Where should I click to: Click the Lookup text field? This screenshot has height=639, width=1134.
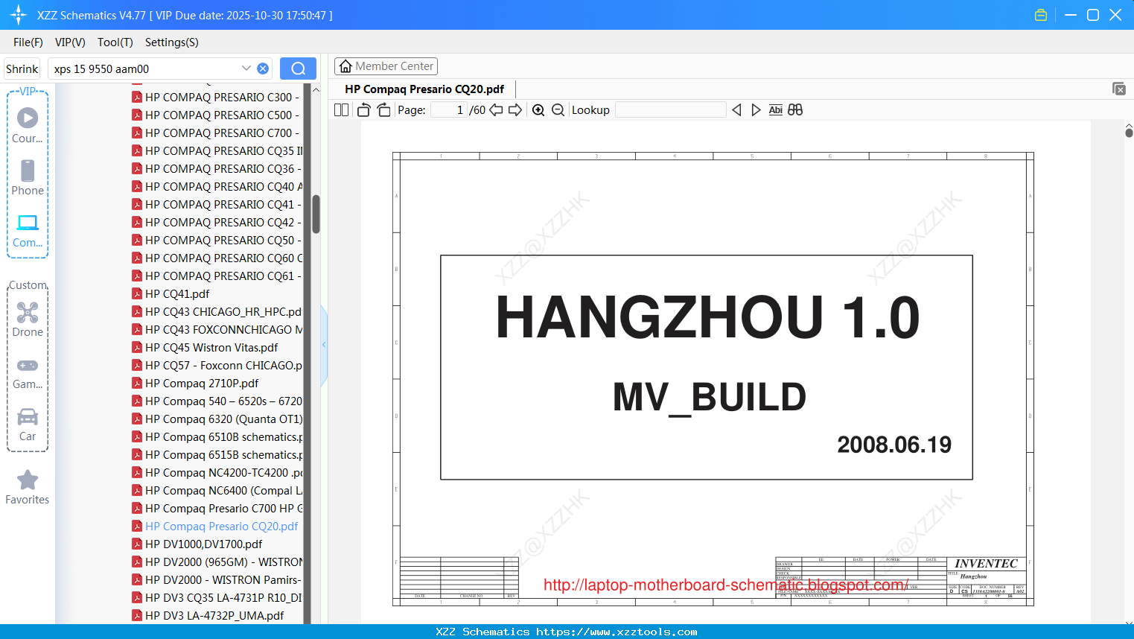tap(671, 110)
